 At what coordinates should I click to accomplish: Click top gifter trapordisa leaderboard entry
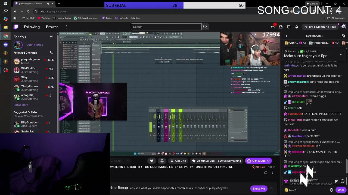(x=324, y=43)
